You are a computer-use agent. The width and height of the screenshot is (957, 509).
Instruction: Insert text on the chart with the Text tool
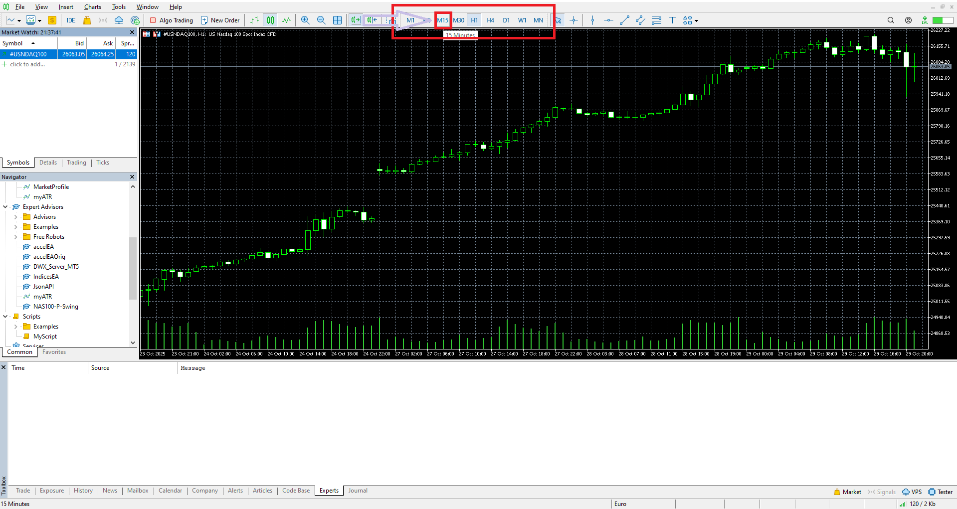point(672,20)
